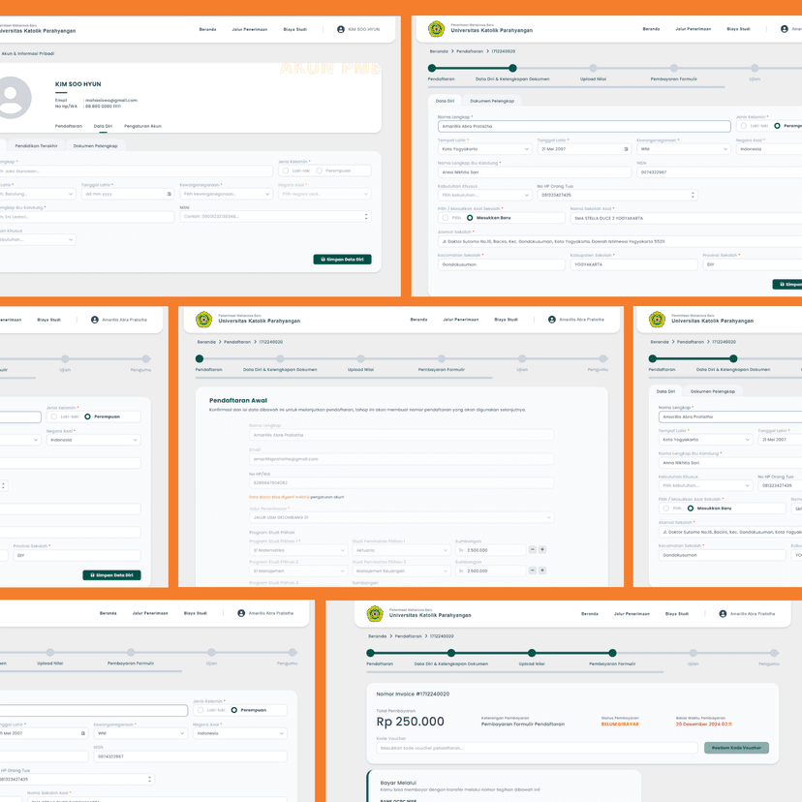Open the calendar icon on the top-right screen's 21 Mei 2007 field
Image resolution: width=802 pixels, height=802 pixels.
tap(626, 149)
